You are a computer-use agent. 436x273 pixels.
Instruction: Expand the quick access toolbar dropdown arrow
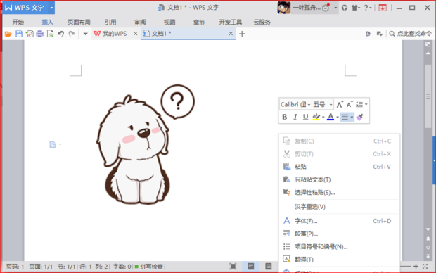85,34
